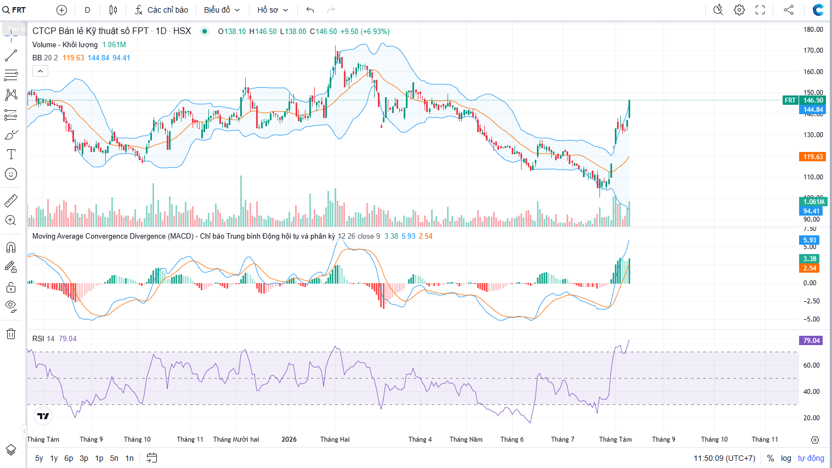Viewport: 832px width, 468px height.
Task: Redo the chart action
Action: [x=331, y=10]
